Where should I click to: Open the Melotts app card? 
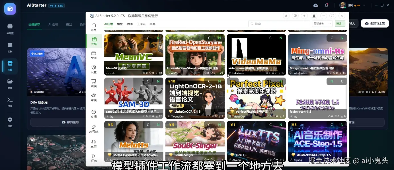(x=134, y=141)
